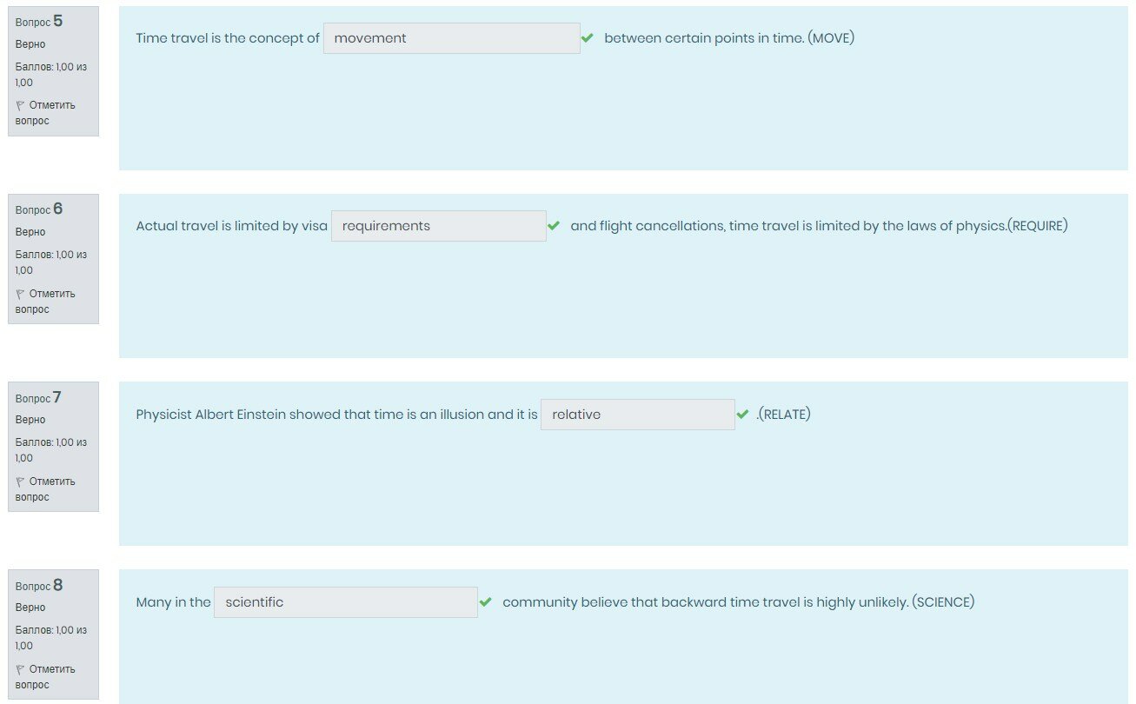
Task: Click the (REQUIRE) hint word in question 6
Action: coord(1037,226)
